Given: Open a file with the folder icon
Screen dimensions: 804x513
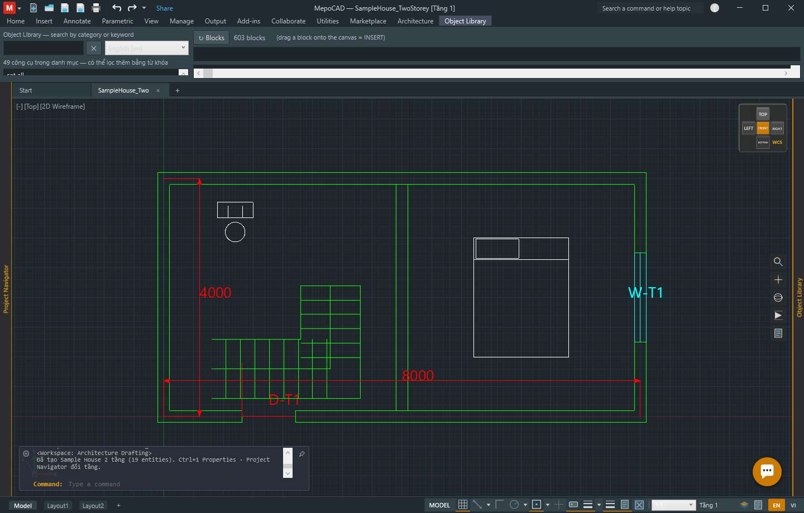Looking at the screenshot, I should (x=49, y=8).
